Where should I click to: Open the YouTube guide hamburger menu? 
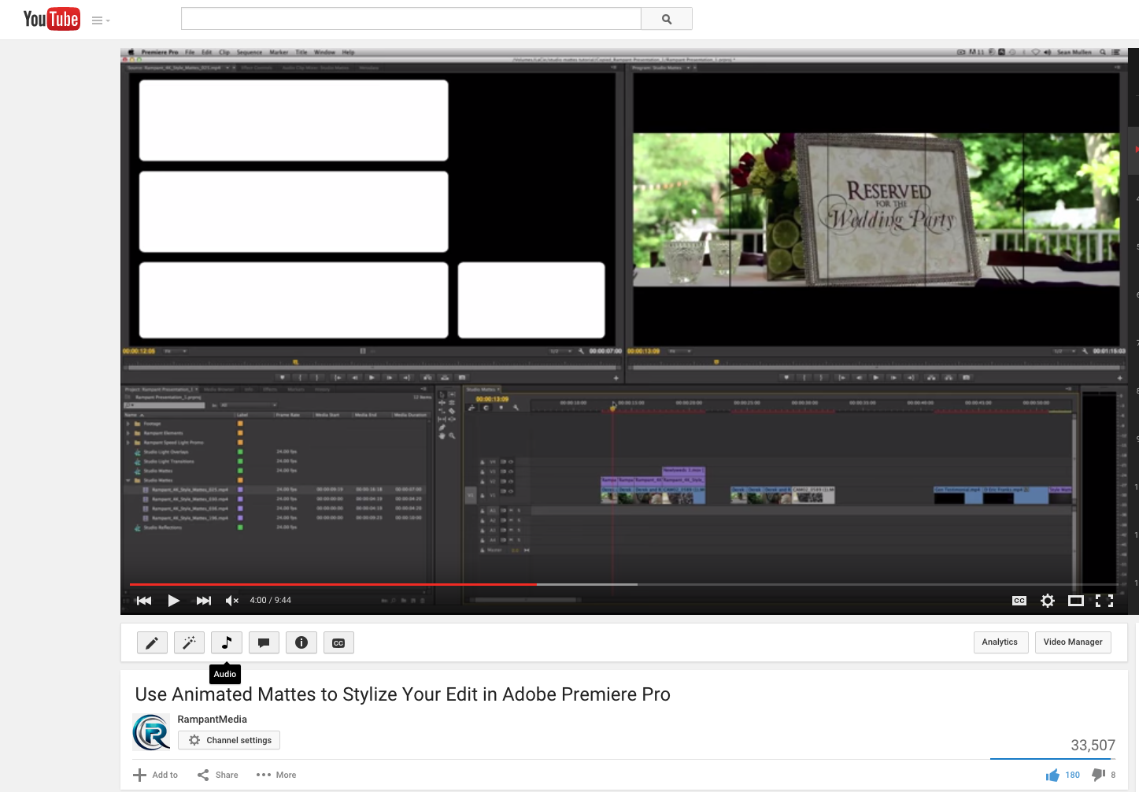pyautogui.click(x=97, y=20)
